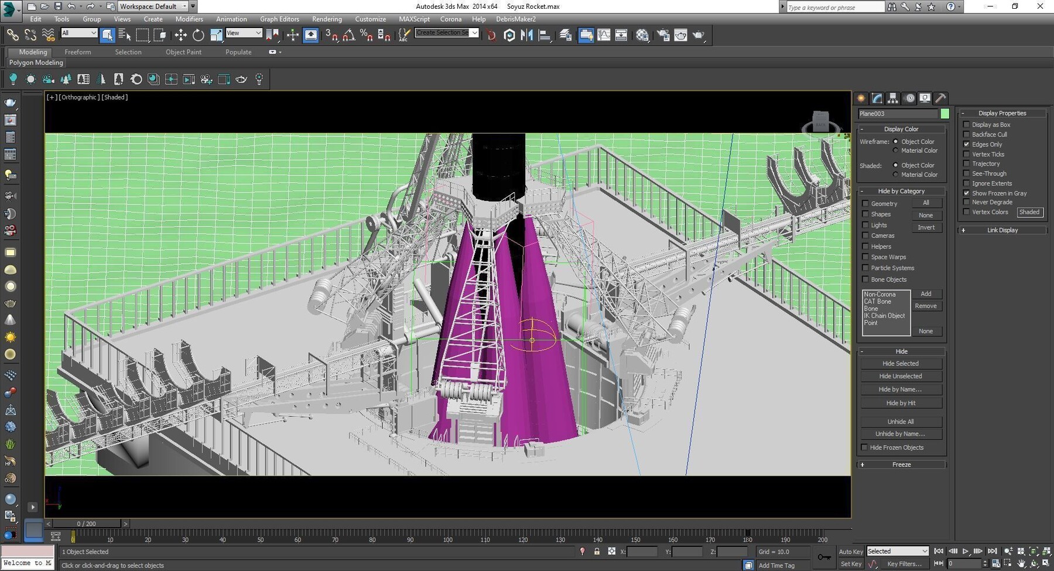Open the Rendering menu

click(x=327, y=19)
